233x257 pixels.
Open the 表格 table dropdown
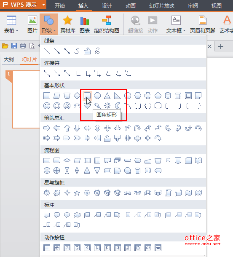tap(11, 24)
